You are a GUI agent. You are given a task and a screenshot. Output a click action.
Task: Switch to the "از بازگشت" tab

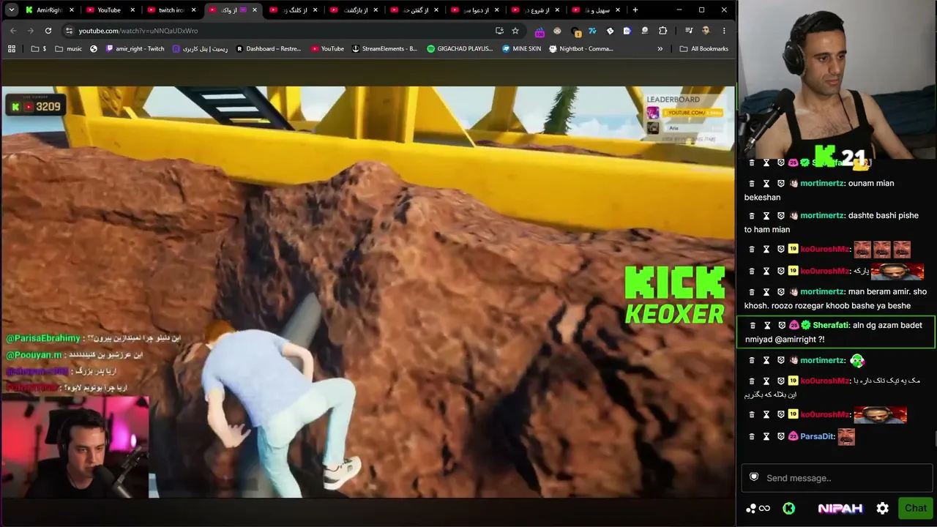point(354,10)
